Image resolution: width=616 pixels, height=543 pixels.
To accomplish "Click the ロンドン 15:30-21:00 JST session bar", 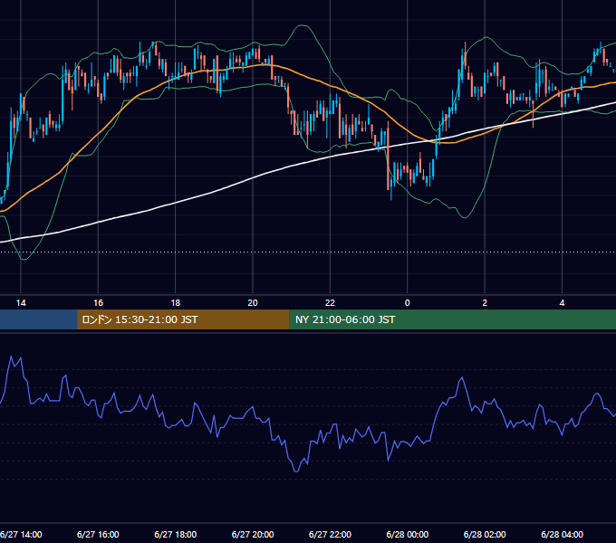I will [x=183, y=319].
